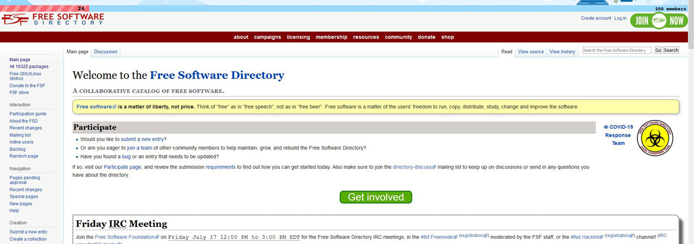
Task: Switch to the Main page tab
Action: (77, 51)
